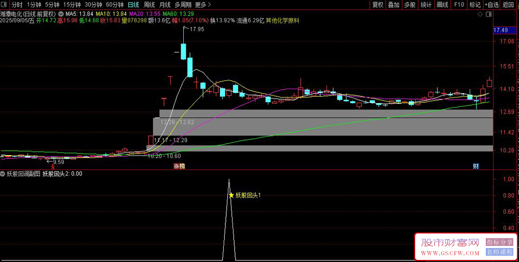Click the 叠加 overlay button
The image size is (519, 262).
pos(393,5)
